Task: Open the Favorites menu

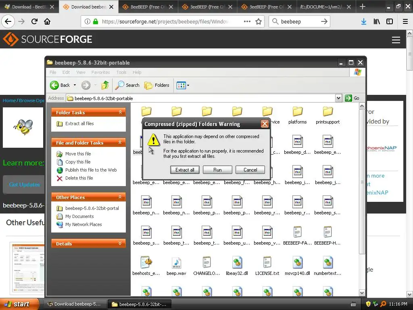Action: [100, 72]
